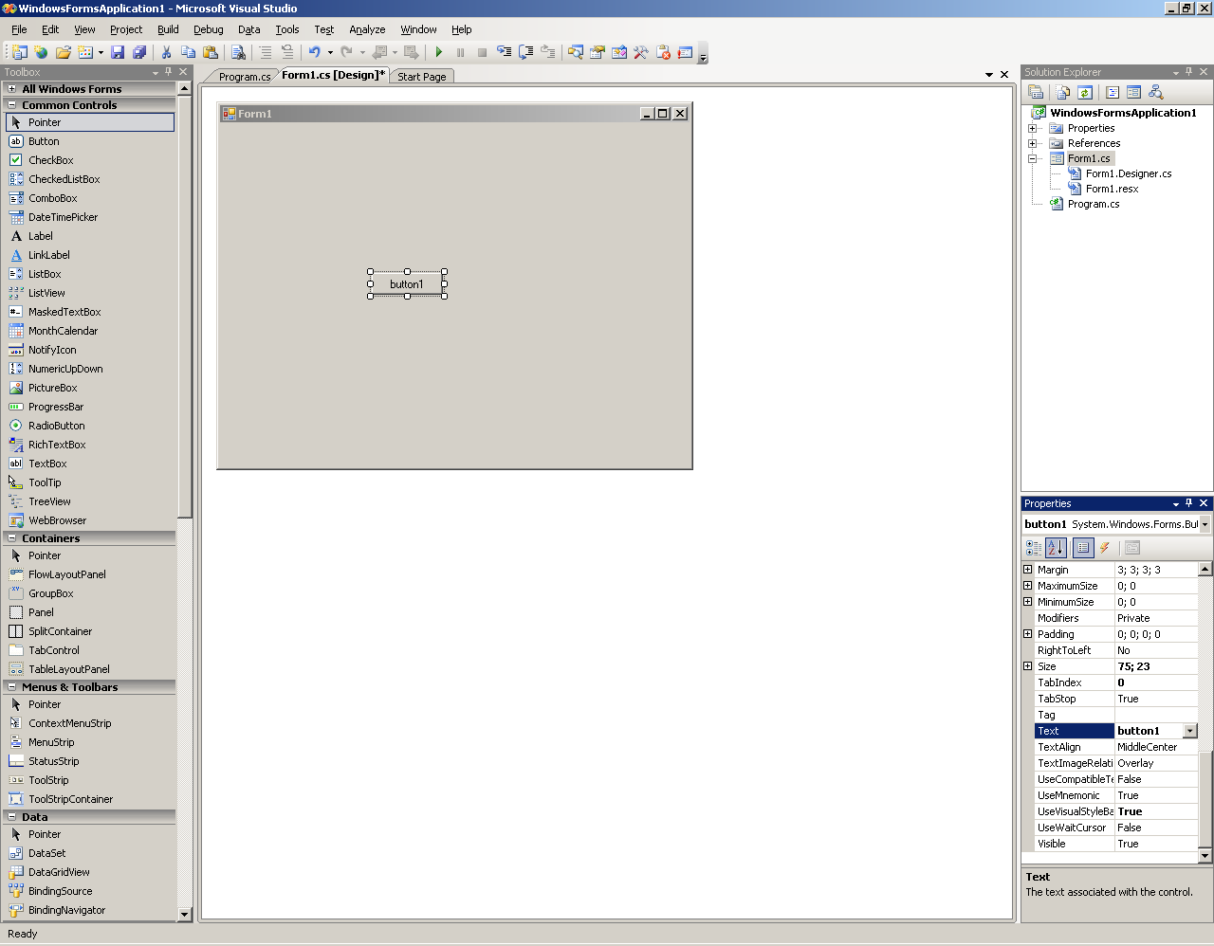Select Form1.Designer.cs in Solution Explorer

(x=1128, y=173)
